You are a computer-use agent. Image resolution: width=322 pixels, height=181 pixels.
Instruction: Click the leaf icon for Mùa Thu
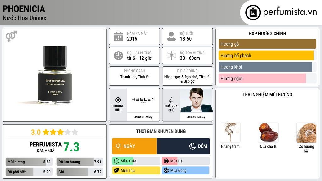click(x=117, y=170)
